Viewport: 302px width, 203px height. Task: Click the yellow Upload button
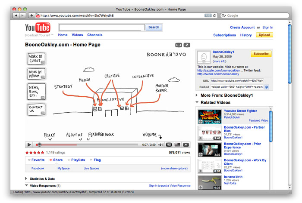(x=264, y=35)
